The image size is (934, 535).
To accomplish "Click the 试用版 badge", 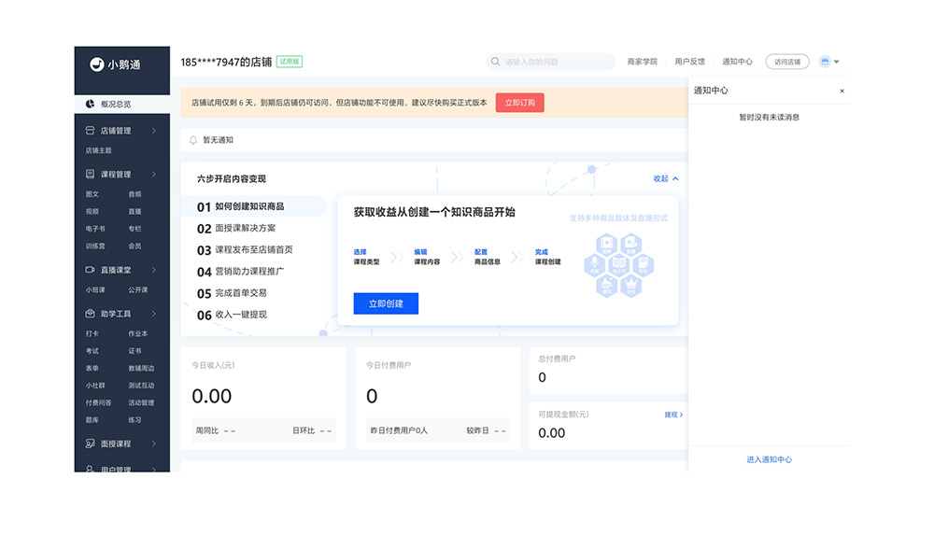I will [290, 62].
